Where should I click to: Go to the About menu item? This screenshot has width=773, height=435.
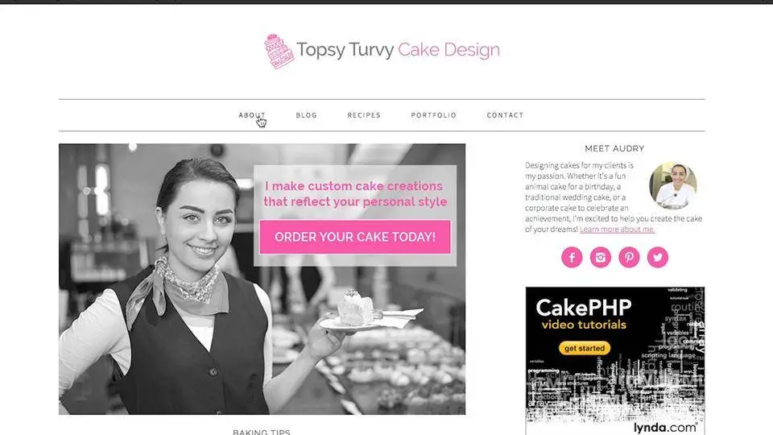point(252,115)
